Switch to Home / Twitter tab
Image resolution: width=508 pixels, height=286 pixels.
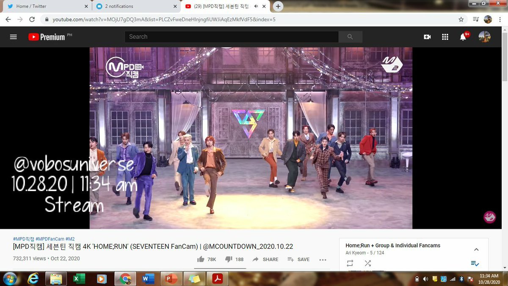pyautogui.click(x=47, y=6)
